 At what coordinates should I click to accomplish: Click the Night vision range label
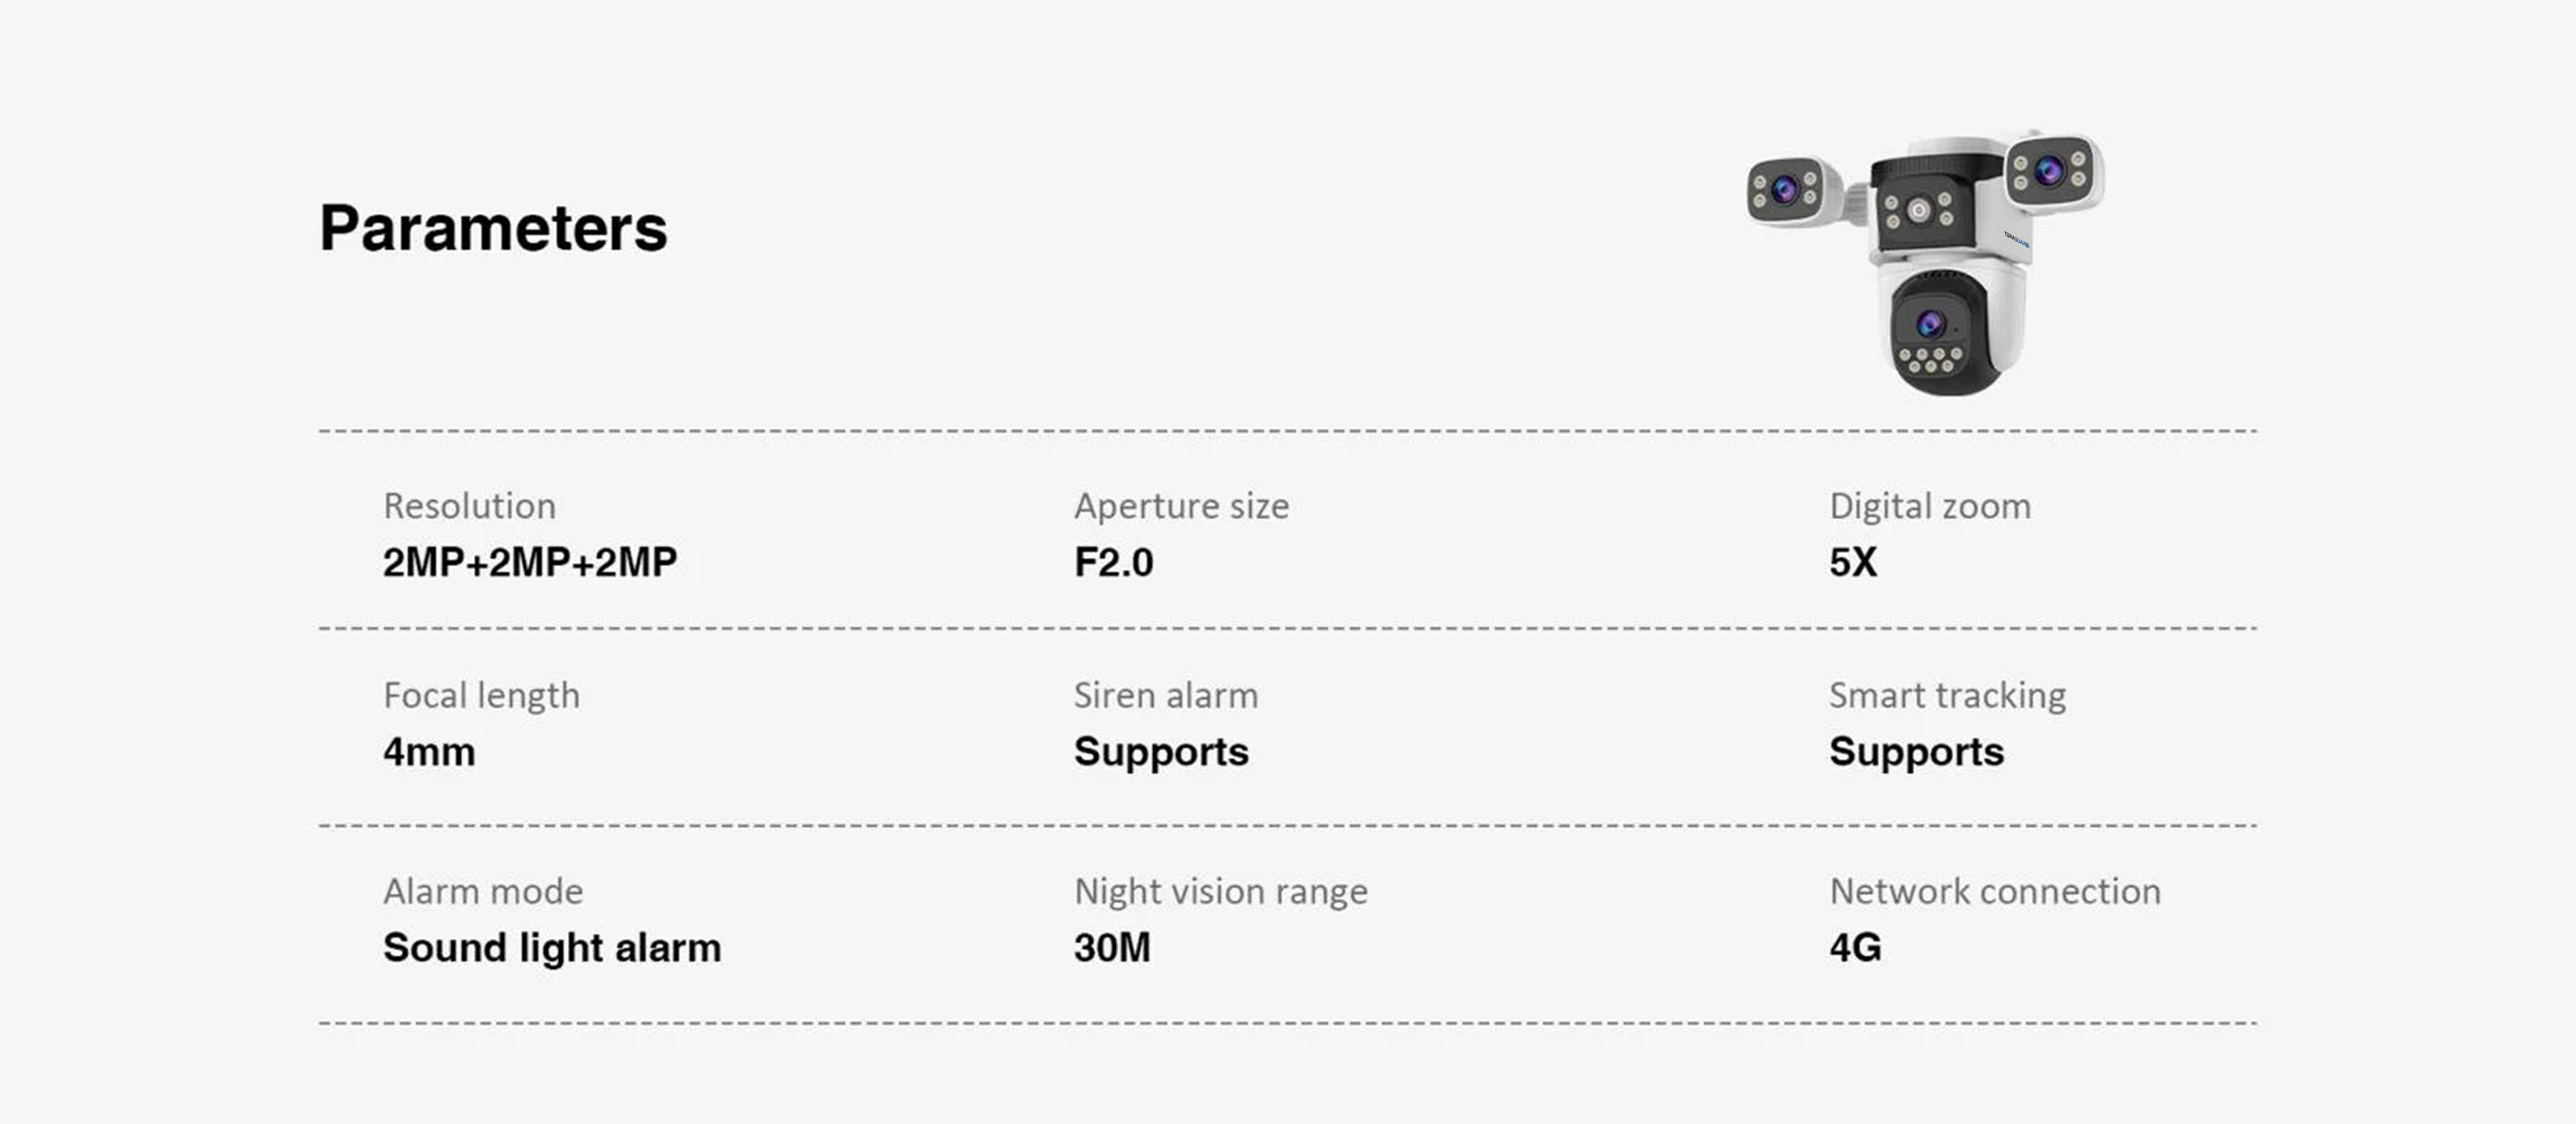coord(1220,891)
